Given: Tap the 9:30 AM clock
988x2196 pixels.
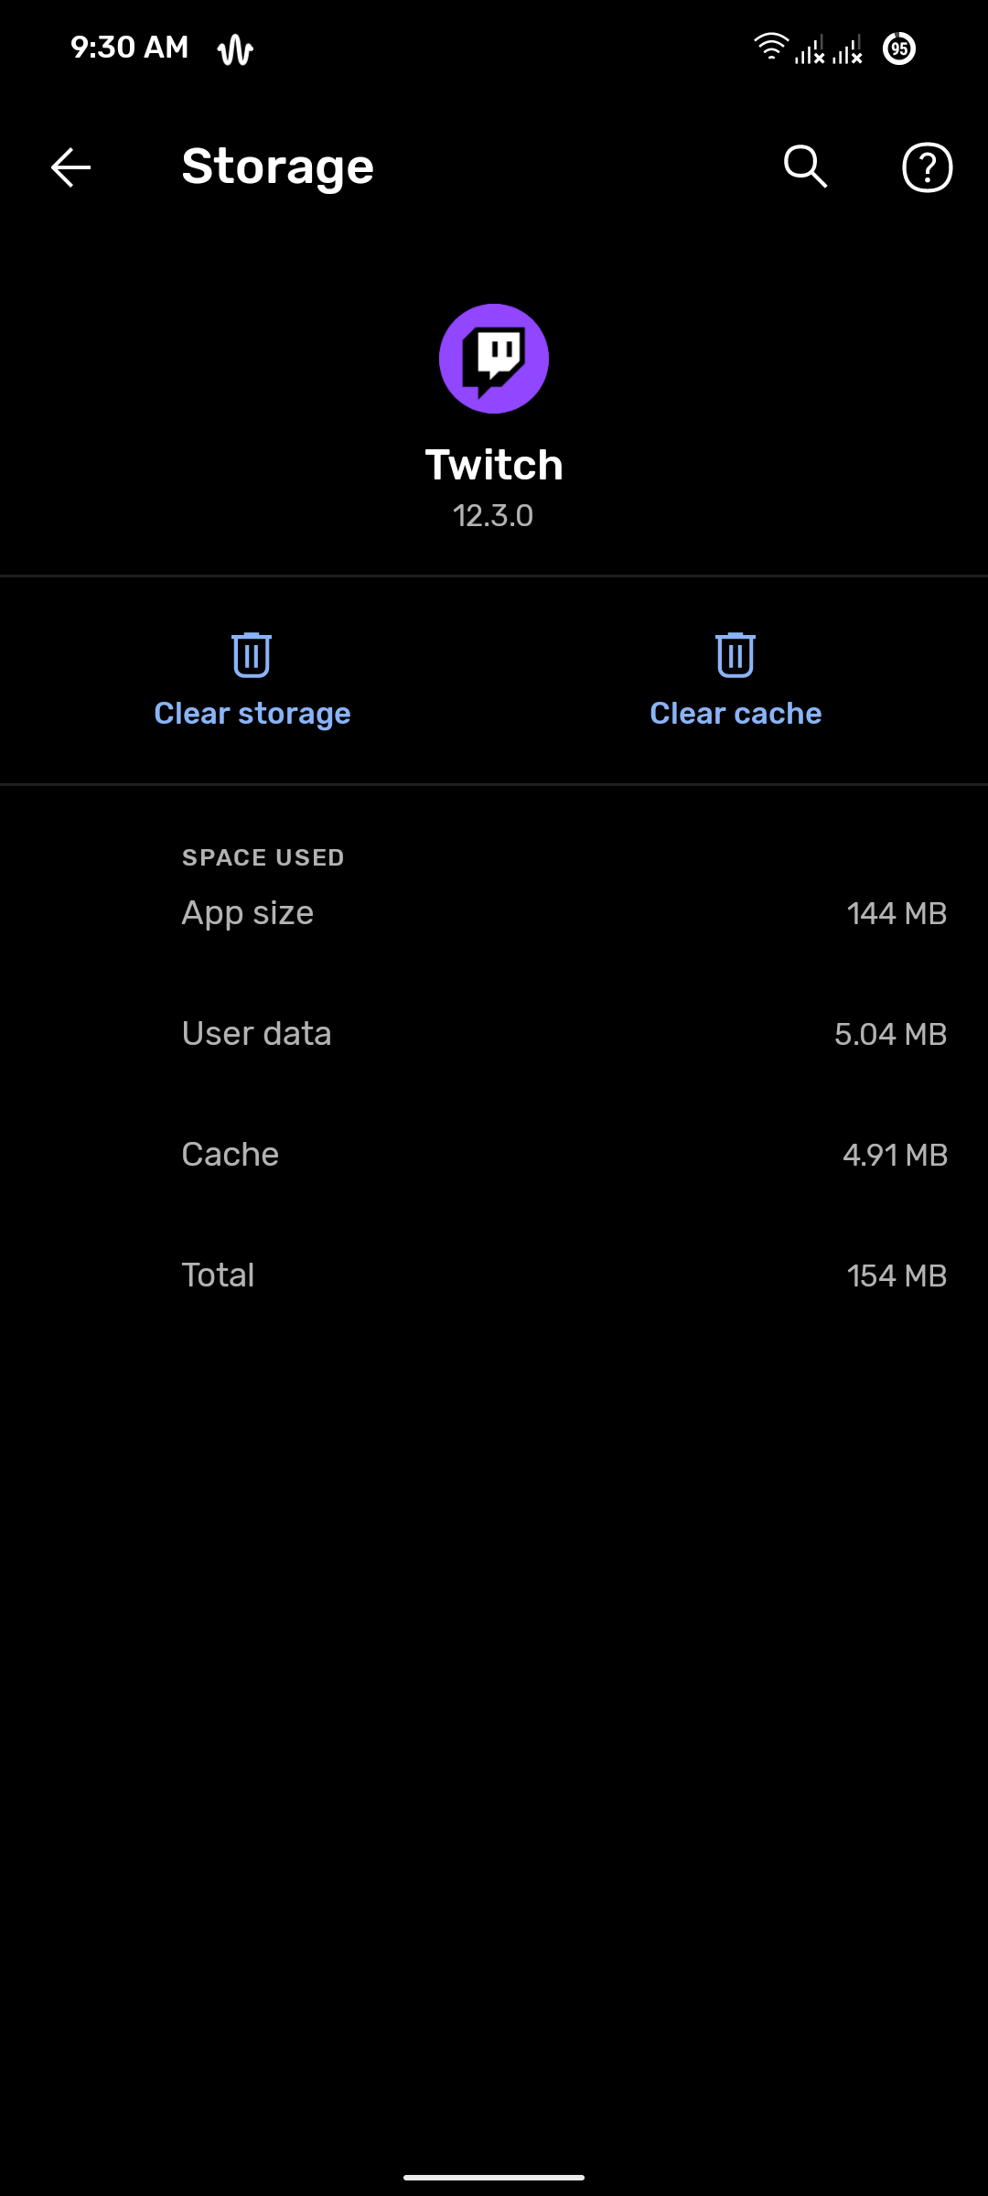Looking at the screenshot, I should click(130, 48).
